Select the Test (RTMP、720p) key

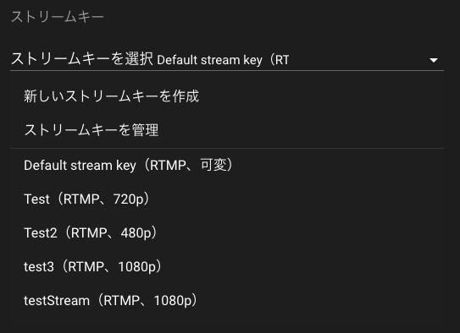click(x=227, y=199)
